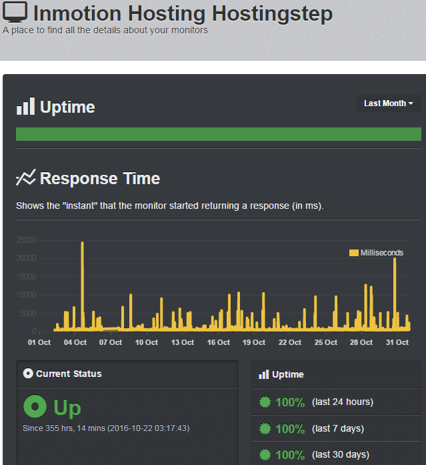Click the 31 Oct axis label
Viewport: 426px width, 465px height.
tap(397, 342)
